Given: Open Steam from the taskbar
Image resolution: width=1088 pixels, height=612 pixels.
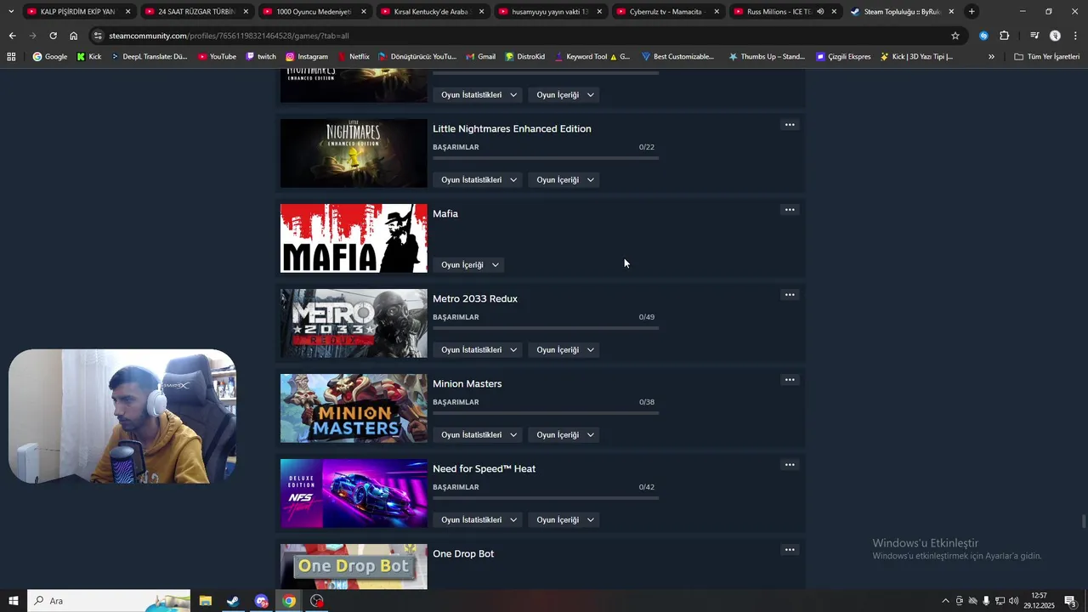Looking at the screenshot, I should tap(233, 601).
